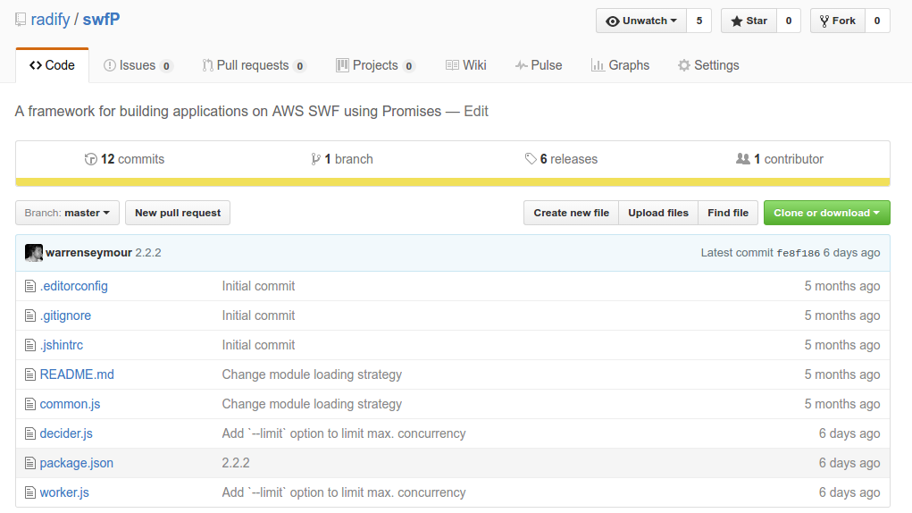This screenshot has height=513, width=912.
Task: Open the README.md file
Action: 77,374
